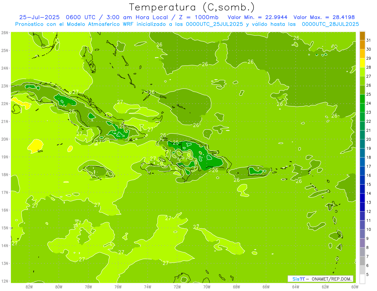Click 'Valor Min. = 22.9944' text
The image size is (377, 291).
tap(257, 17)
